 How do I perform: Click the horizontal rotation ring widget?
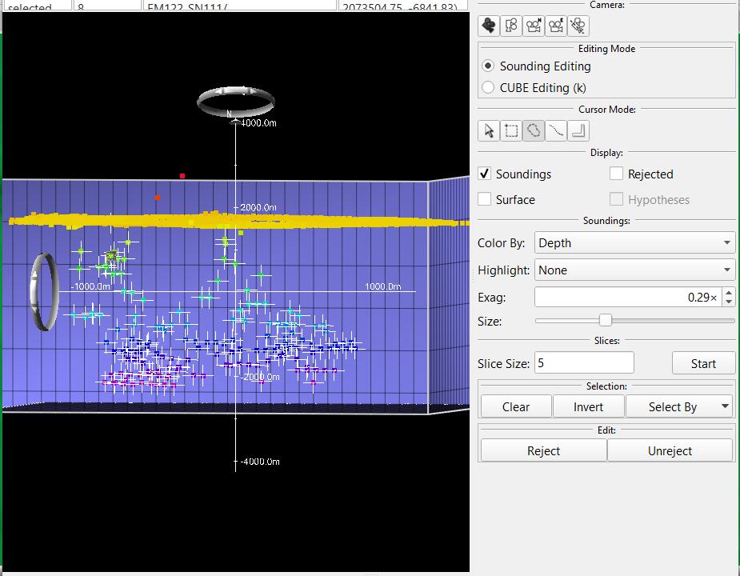(236, 102)
